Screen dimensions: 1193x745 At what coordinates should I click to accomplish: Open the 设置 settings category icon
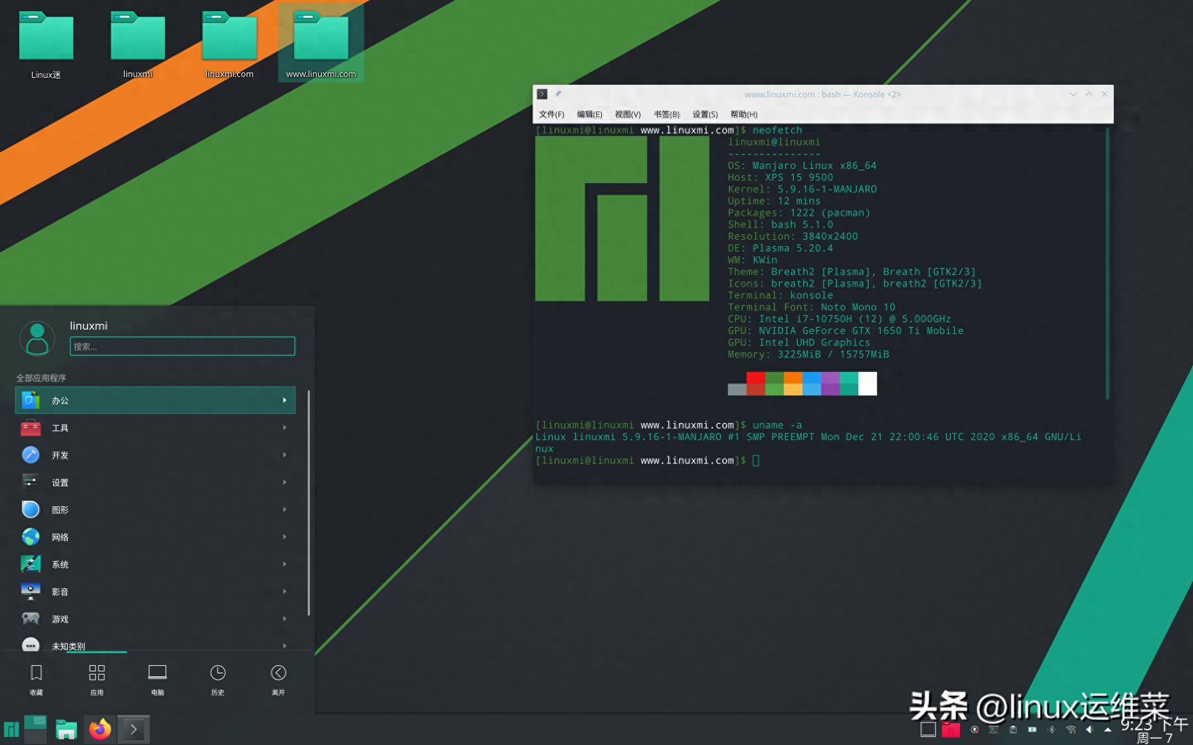(x=30, y=482)
